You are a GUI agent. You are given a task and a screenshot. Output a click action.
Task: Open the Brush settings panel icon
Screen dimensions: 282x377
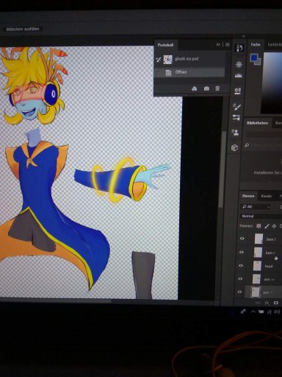(x=236, y=107)
